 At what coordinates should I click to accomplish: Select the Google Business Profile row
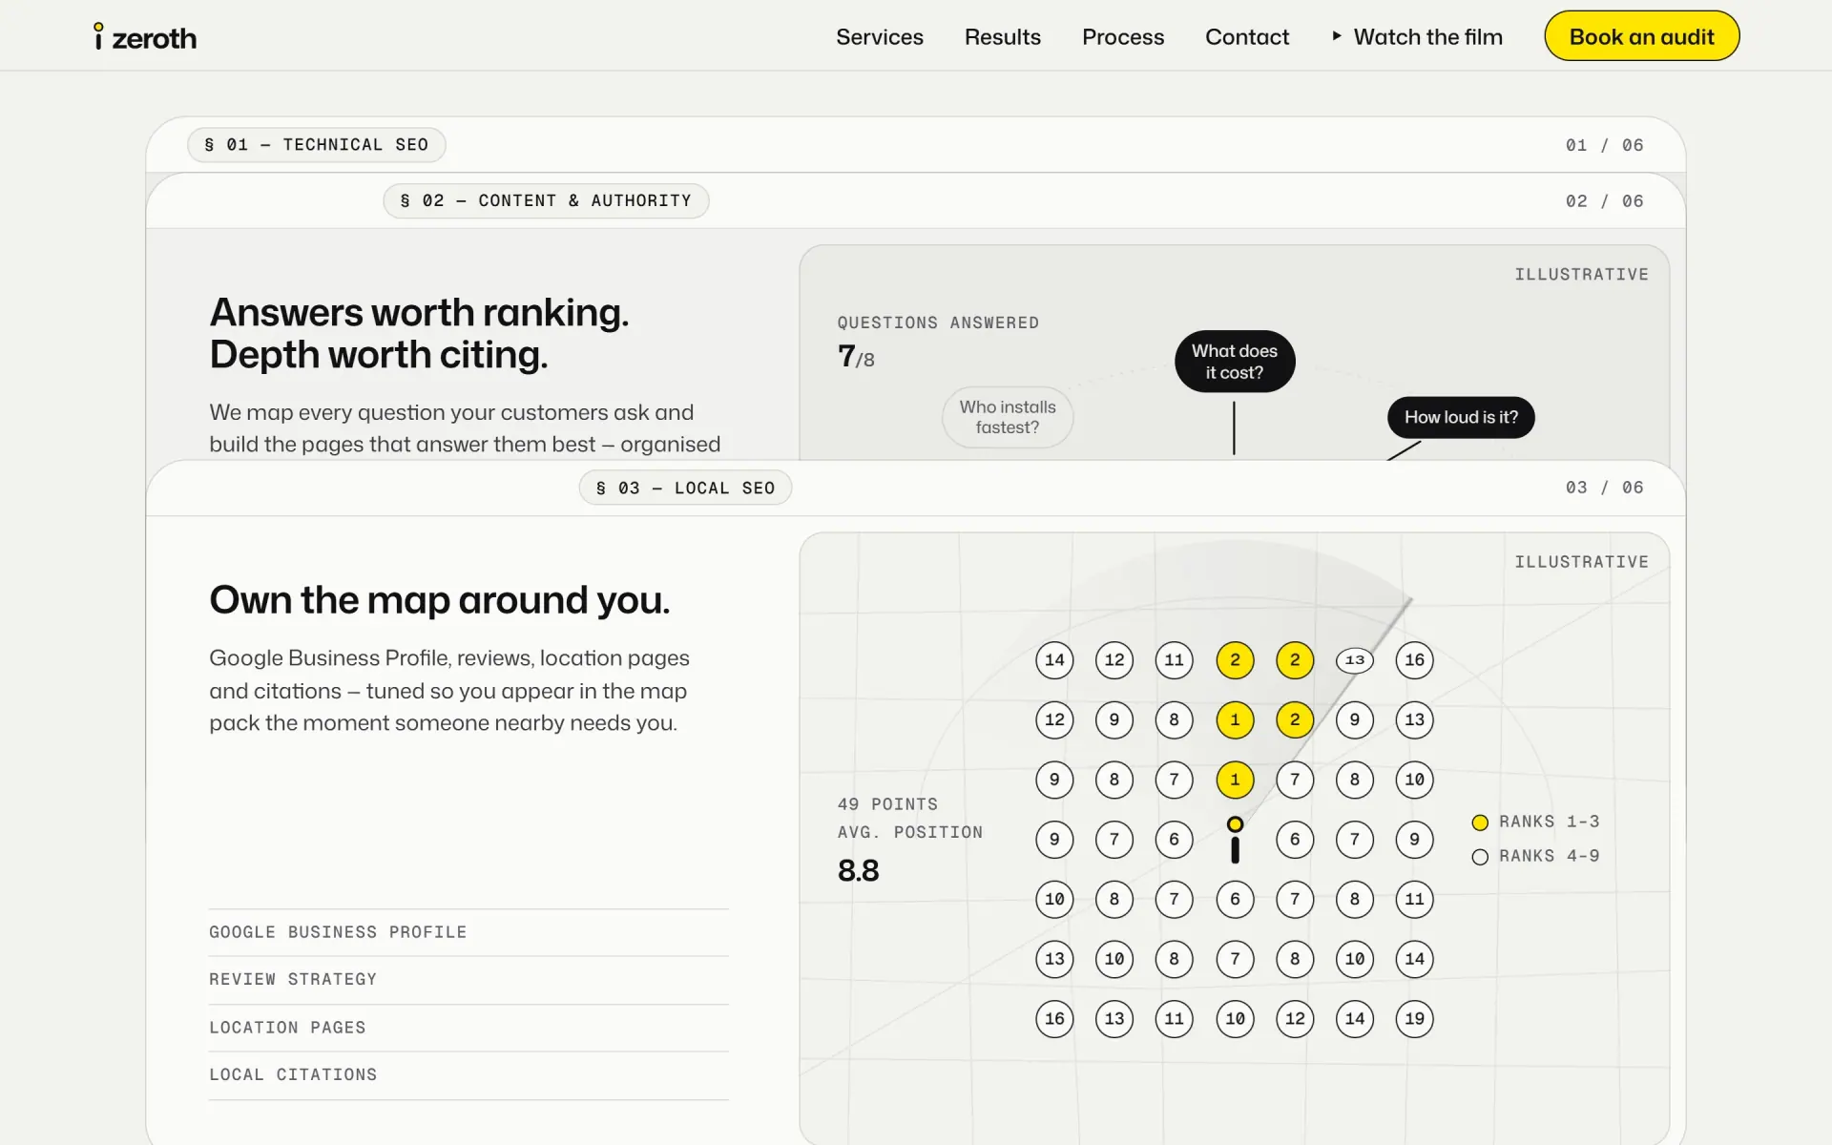(468, 932)
